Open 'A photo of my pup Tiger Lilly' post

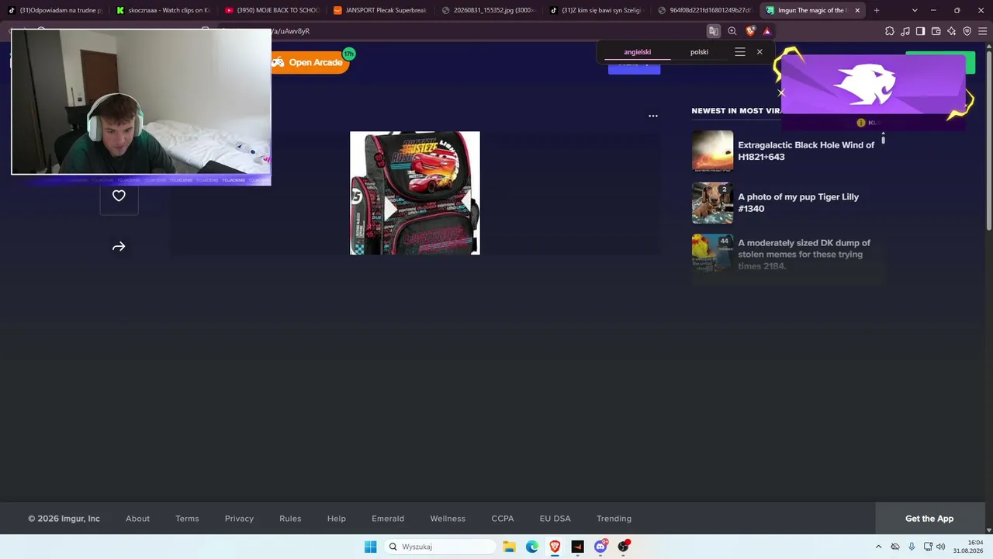(798, 203)
